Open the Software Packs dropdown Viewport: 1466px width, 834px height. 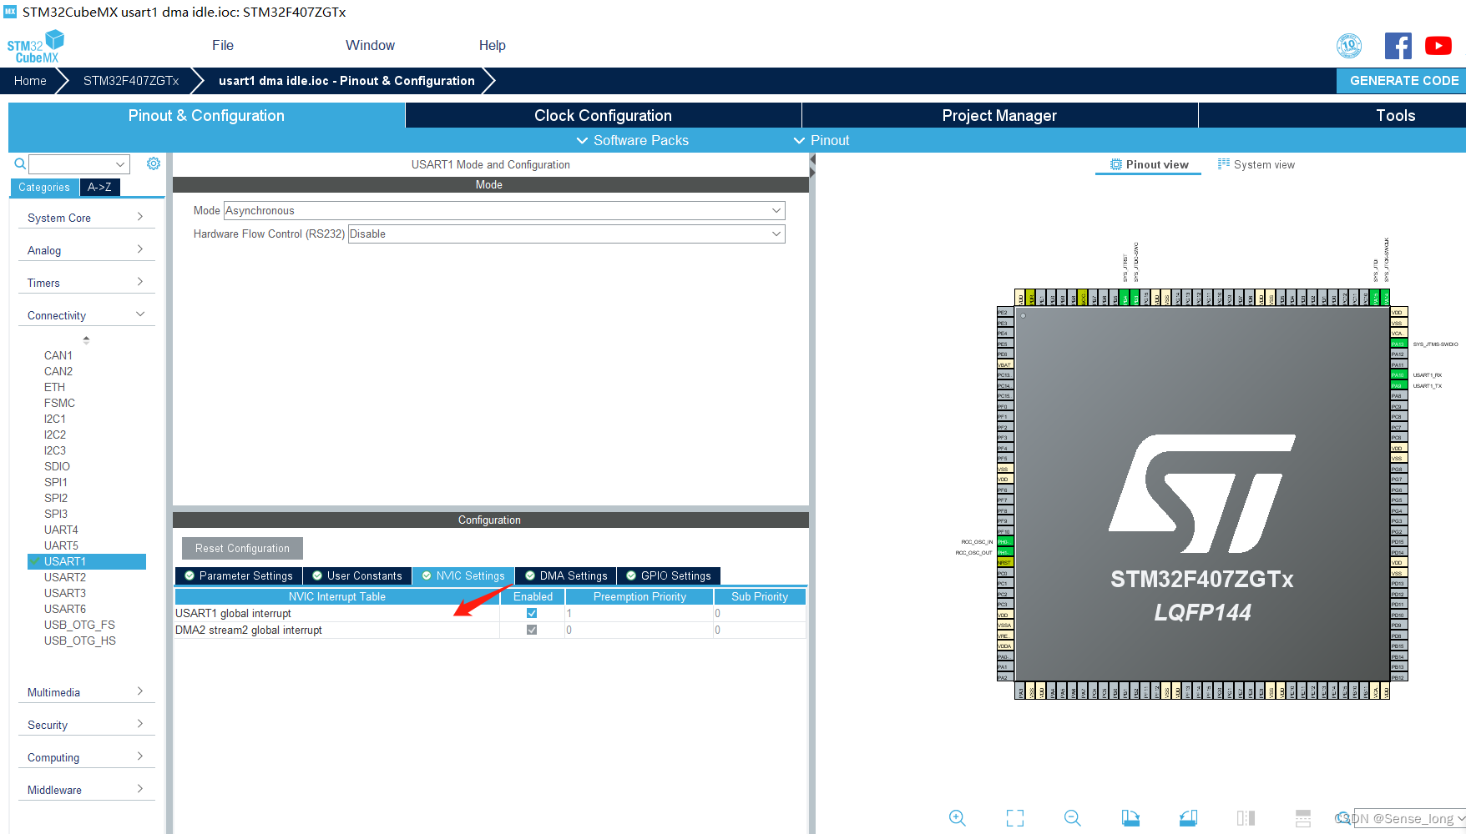tap(633, 140)
